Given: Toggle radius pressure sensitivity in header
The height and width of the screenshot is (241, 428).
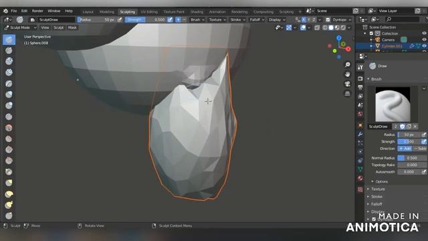Looking at the screenshot, I should pos(120,19).
